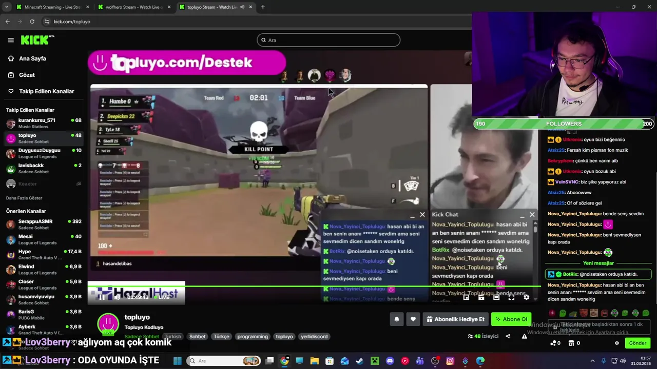Viewport: 657px width, 369px height.
Task: Toggle notification bell for topluyo
Action: pyautogui.click(x=396, y=319)
